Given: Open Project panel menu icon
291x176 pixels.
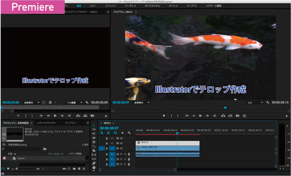Looking at the screenshot, I should [31, 123].
